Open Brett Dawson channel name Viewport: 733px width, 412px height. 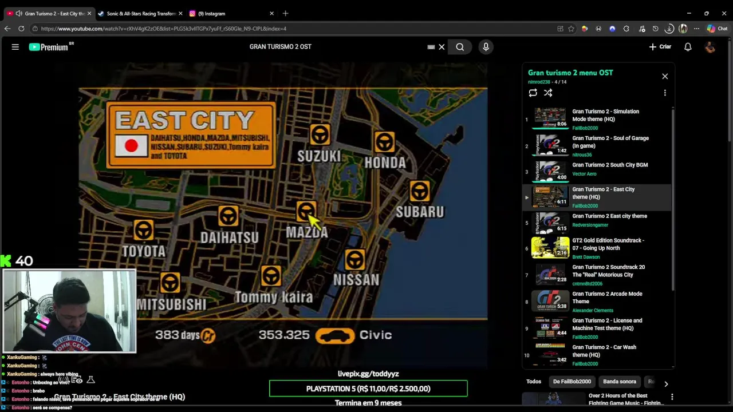(586, 257)
